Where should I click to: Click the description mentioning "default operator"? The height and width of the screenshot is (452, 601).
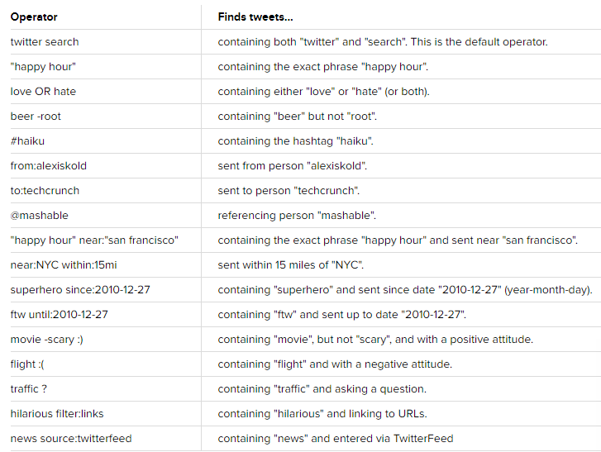[x=382, y=41]
